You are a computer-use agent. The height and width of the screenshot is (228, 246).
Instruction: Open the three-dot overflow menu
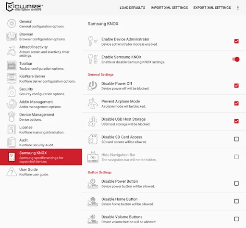coord(238,8)
